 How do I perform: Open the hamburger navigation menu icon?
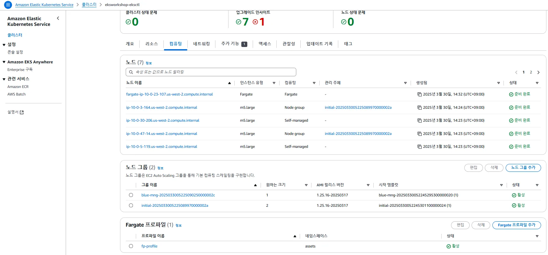[8, 5]
